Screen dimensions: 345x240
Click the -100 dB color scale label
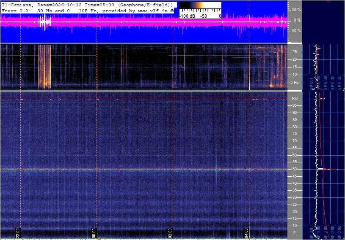[x=187, y=16]
